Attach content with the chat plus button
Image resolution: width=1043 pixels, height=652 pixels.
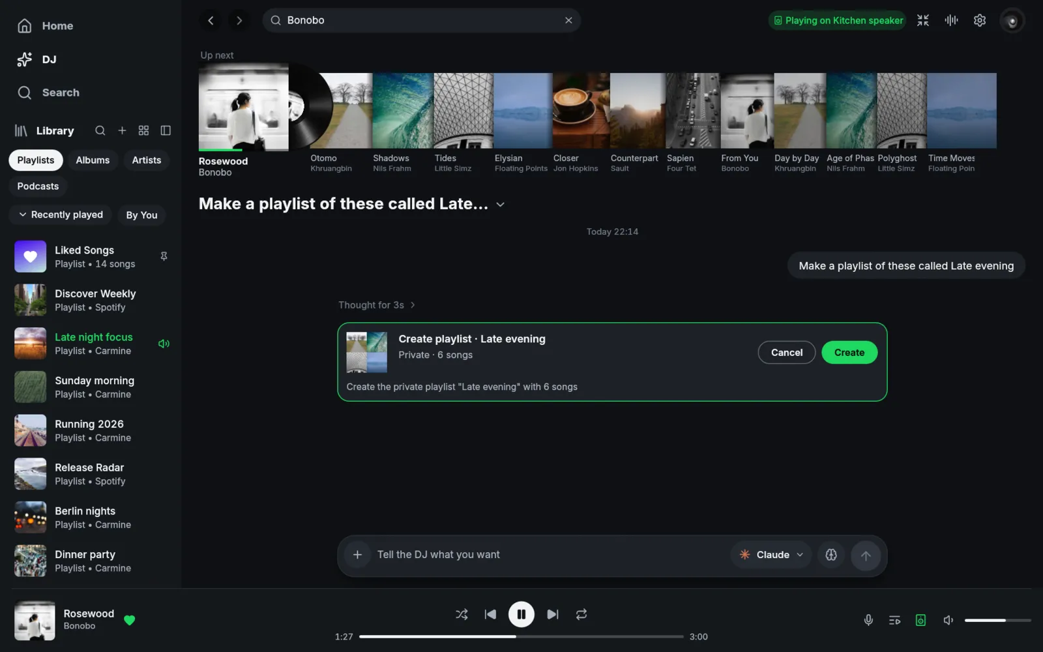tap(357, 555)
